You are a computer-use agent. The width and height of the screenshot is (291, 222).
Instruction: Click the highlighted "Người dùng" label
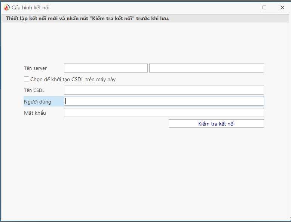[x=37, y=102]
